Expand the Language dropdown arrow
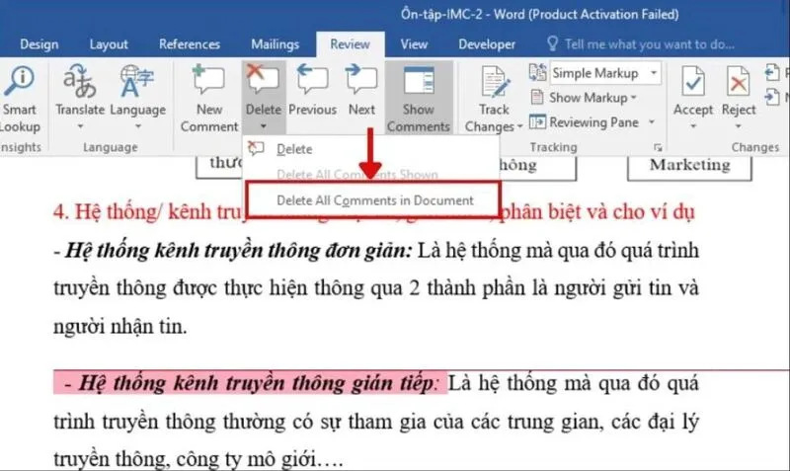This screenshot has height=471, width=790. click(137, 126)
